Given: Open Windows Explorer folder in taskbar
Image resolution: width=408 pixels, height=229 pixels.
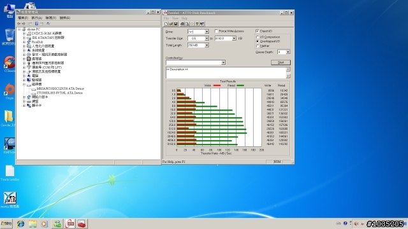Looking at the screenshot, I should coord(33,224).
